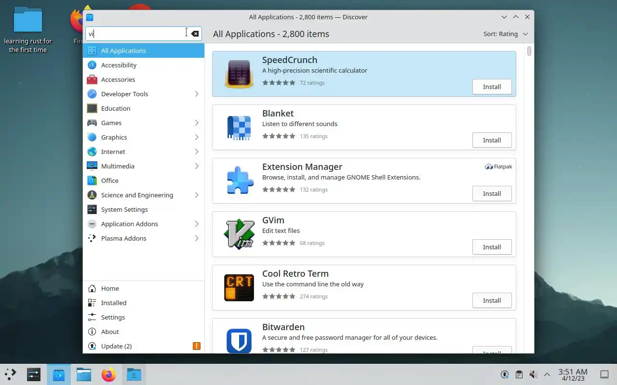Screen dimensions: 617x385
Task: Click the SpeedCrunch calculator app icon
Action: 239,74
